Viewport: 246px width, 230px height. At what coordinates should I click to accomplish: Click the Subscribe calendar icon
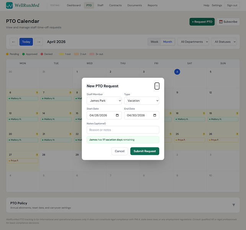(221, 22)
